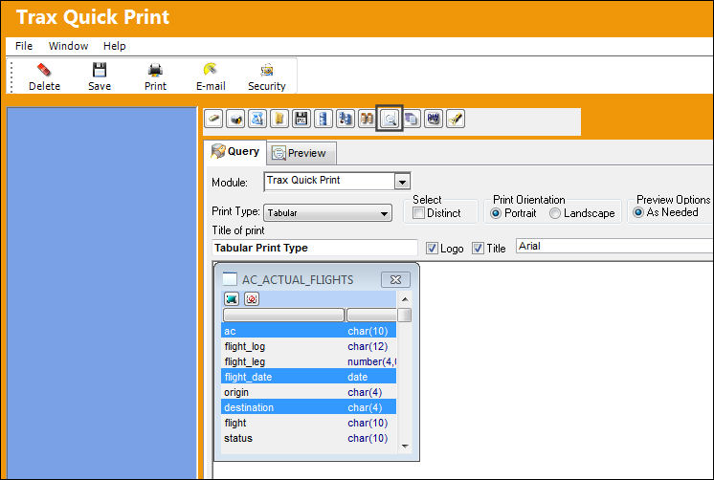The width and height of the screenshot is (714, 480).
Task: Select the 'flight_date' field row
Action: coord(309,377)
